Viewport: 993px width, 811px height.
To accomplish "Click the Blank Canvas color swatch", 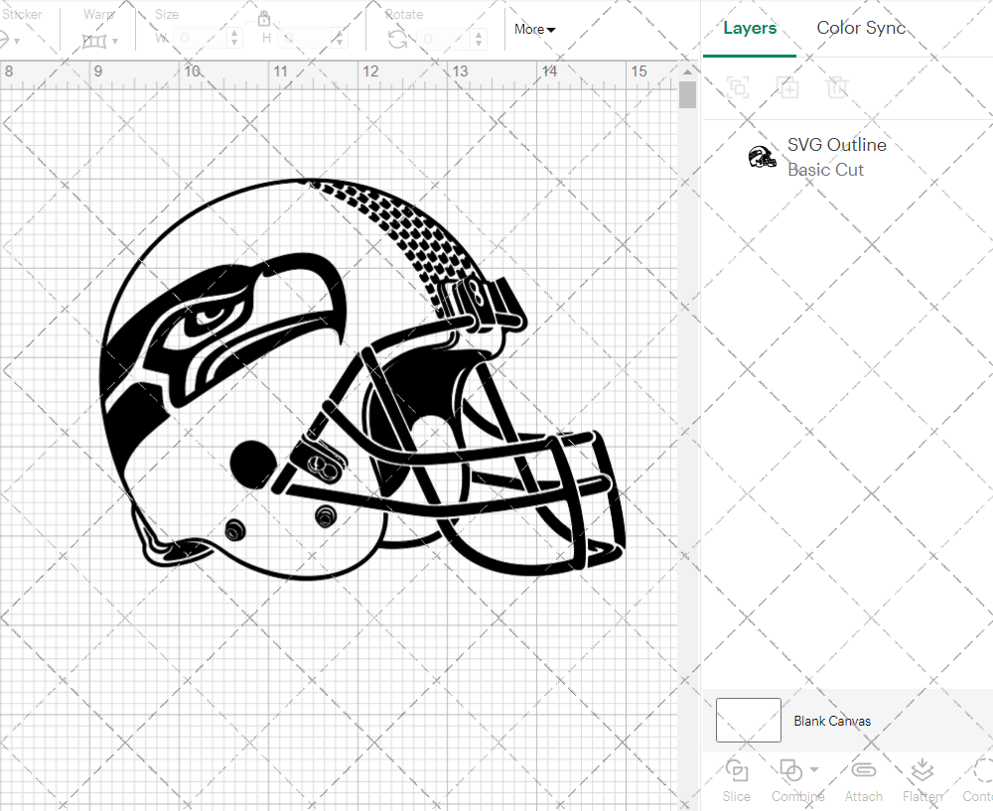I will point(748,720).
